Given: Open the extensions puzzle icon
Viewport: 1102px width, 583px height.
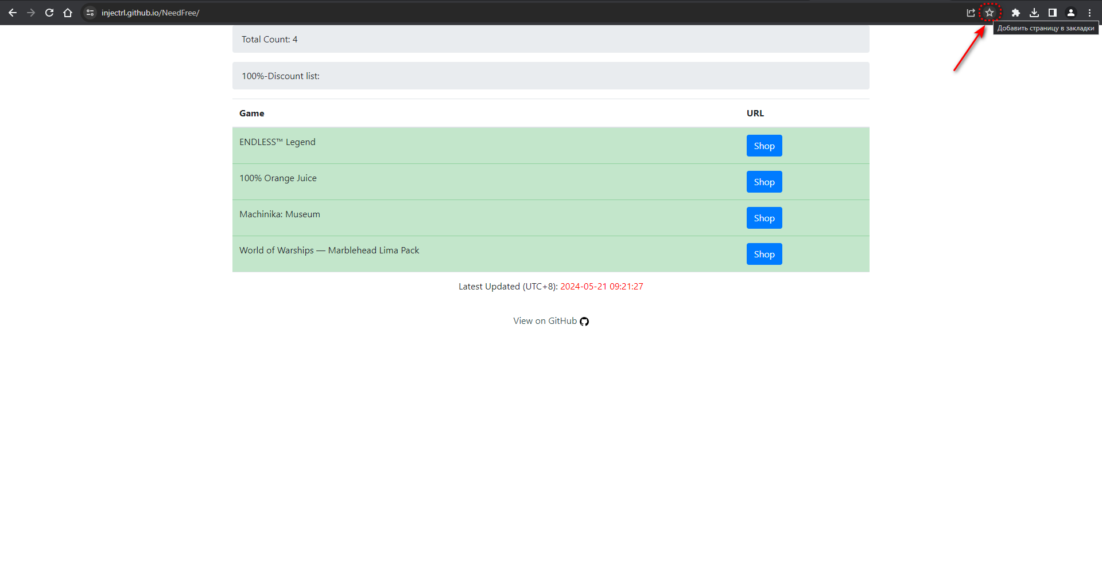Looking at the screenshot, I should [1016, 13].
